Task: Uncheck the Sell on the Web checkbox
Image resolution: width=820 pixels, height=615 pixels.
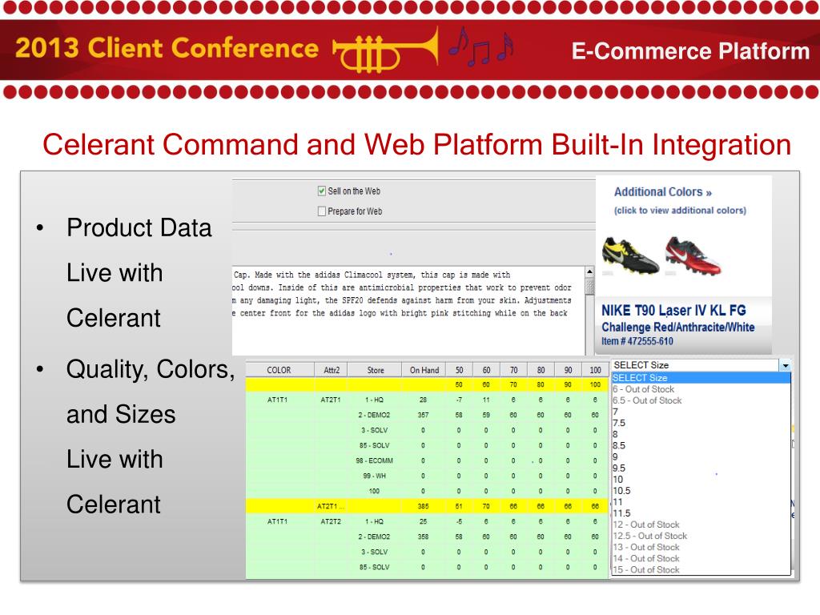Action: [322, 191]
